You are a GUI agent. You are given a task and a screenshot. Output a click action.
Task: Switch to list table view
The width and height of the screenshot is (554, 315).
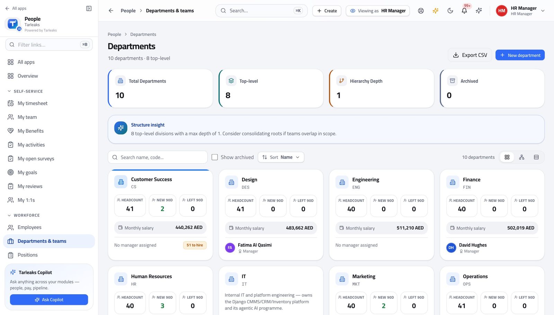536,157
